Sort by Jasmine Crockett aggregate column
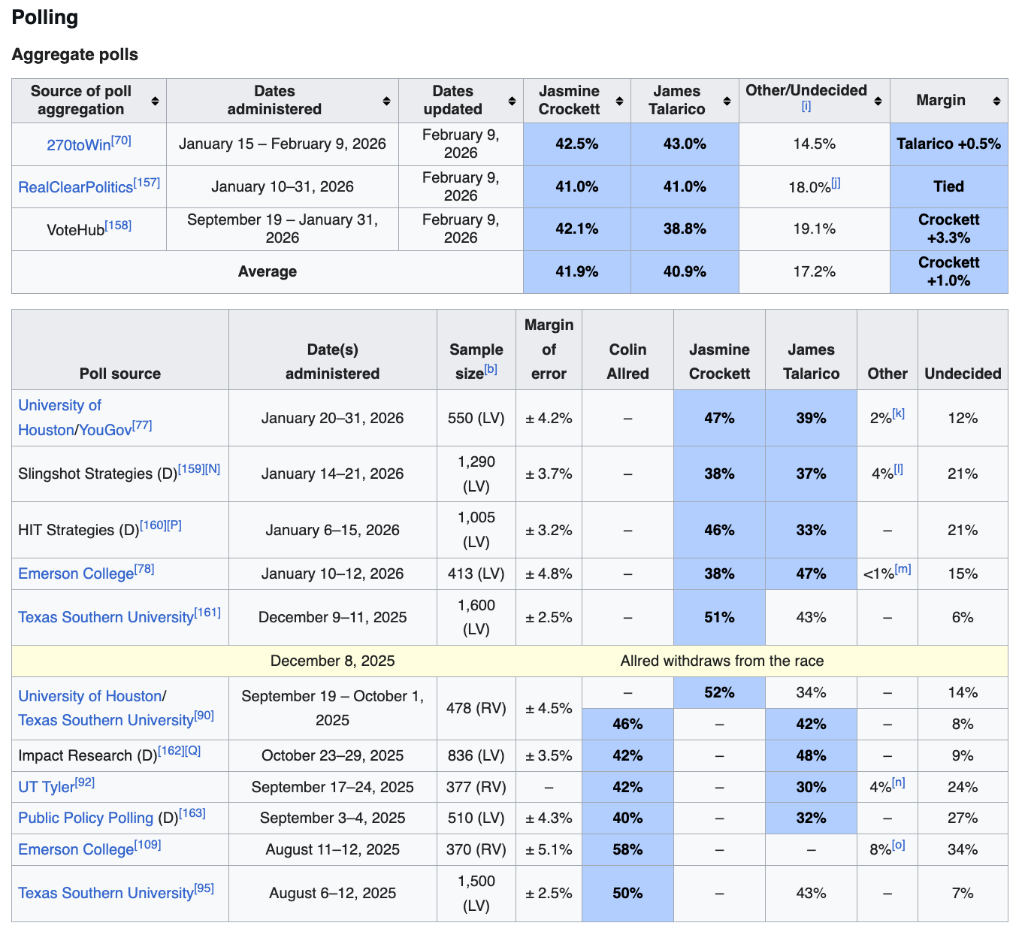 pyautogui.click(x=620, y=101)
